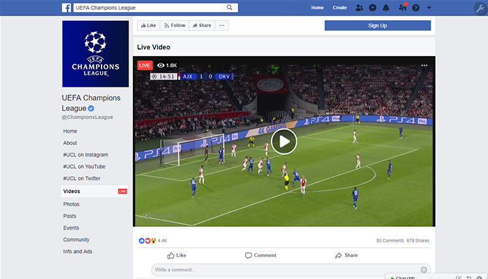Click the emoji icon in comment box

coord(423,269)
